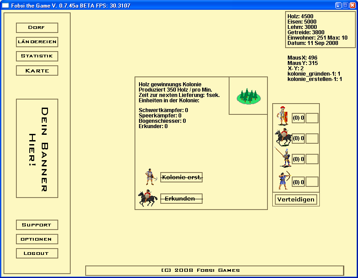The image size is (358, 278).
Task: Click the Verteidigen button
Action: (296, 199)
